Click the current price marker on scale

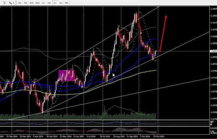coord(213,51)
